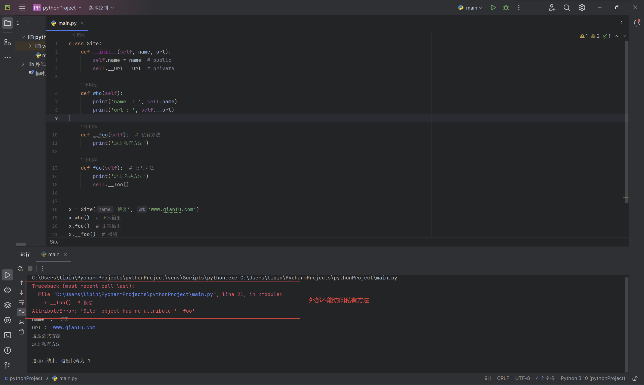Clear console with trash icon
The image size is (644, 385).
(x=22, y=332)
